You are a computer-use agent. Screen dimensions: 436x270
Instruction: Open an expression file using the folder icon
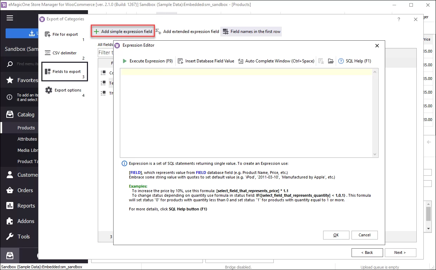(331, 61)
